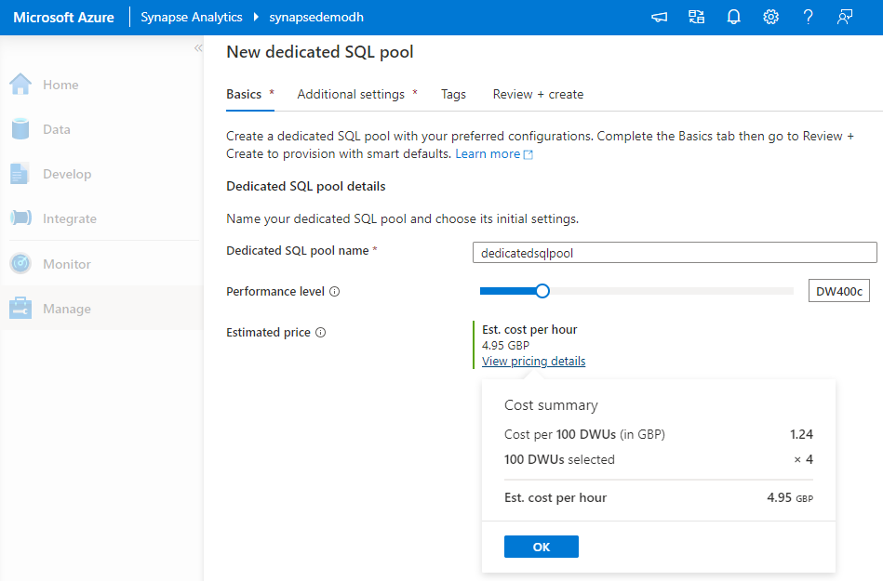This screenshot has width=883, height=581.
Task: Click the New dedicated SQL pool heading
Action: click(320, 52)
